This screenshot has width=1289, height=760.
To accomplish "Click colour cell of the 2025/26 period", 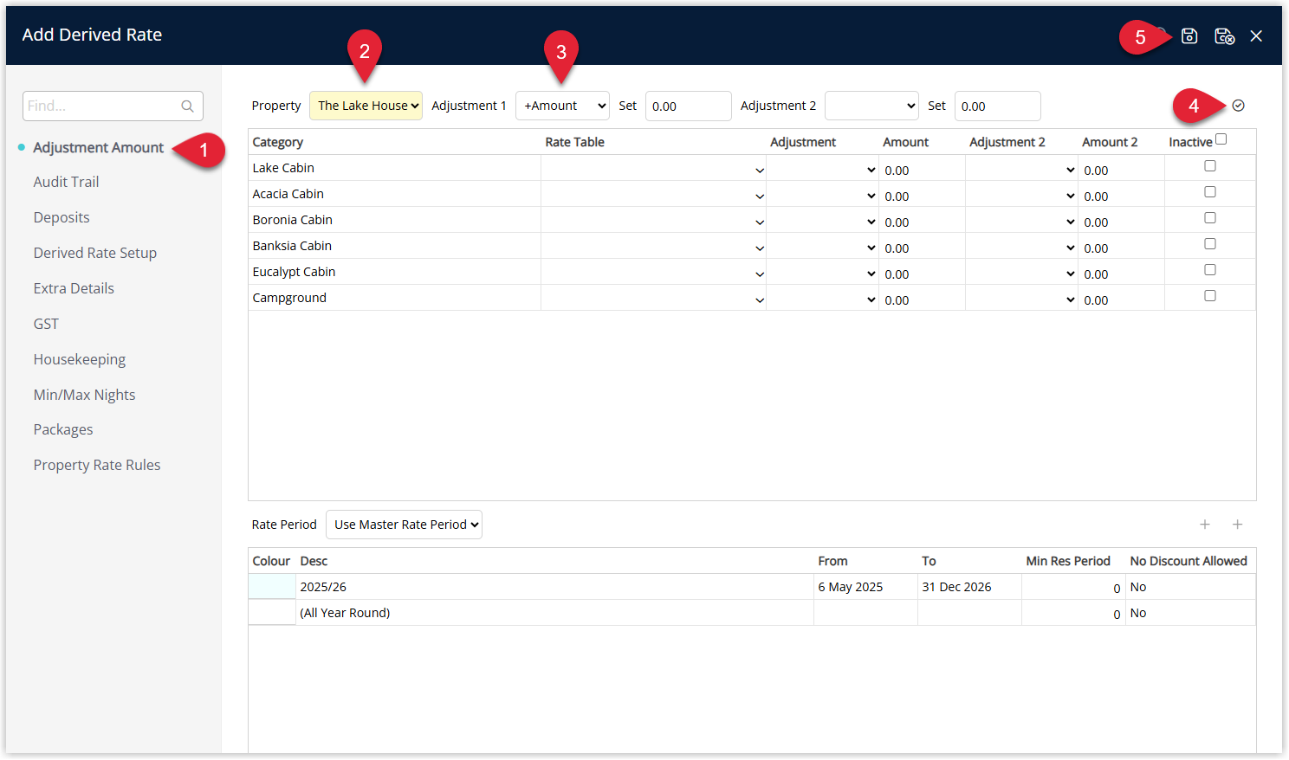I will click(x=272, y=587).
